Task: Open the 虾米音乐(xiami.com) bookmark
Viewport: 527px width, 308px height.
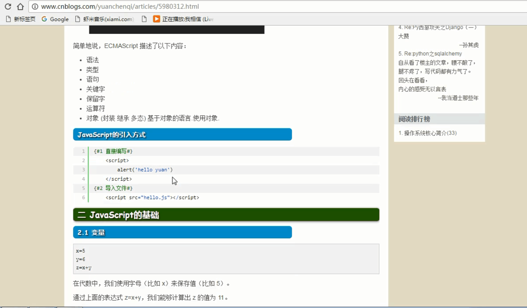Action: (x=104, y=19)
